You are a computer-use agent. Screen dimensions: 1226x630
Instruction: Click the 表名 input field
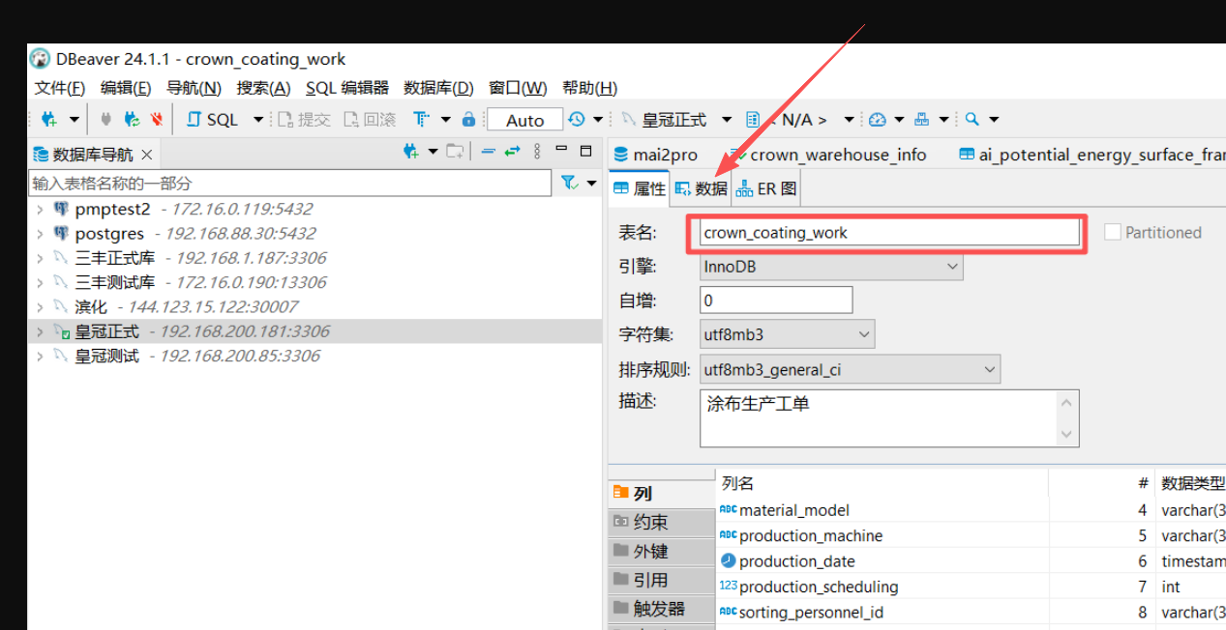coord(889,233)
